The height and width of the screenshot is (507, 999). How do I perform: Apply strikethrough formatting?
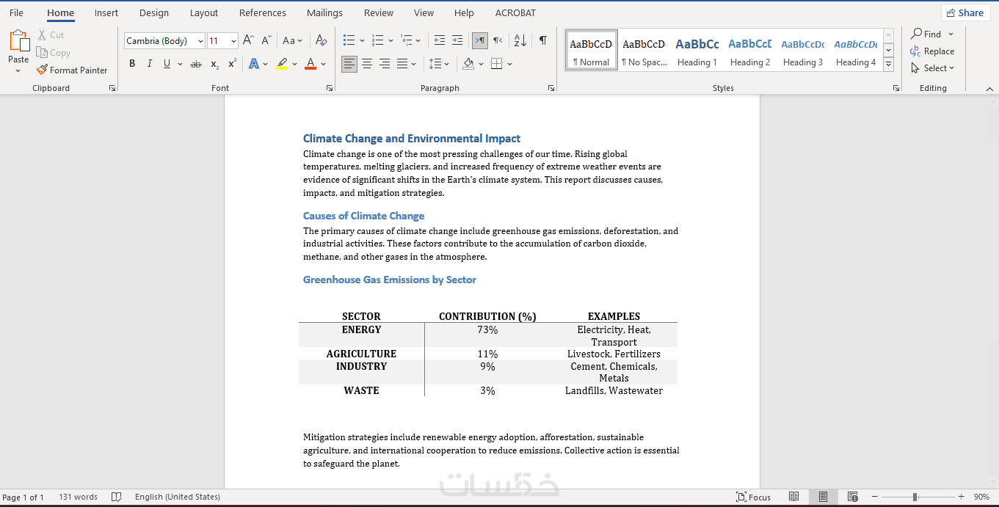[x=195, y=65]
